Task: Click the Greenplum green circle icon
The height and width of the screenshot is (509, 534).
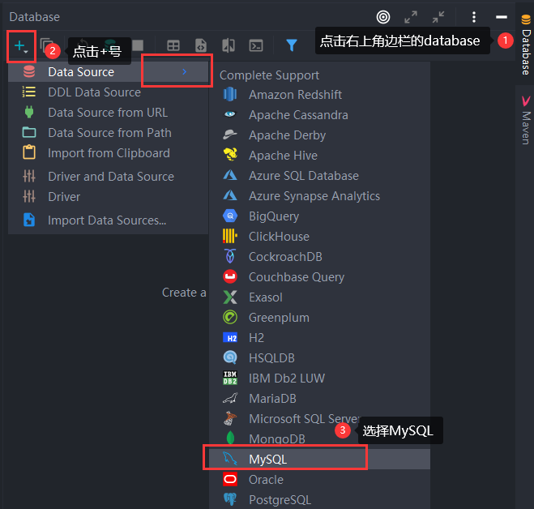Action: (230, 317)
